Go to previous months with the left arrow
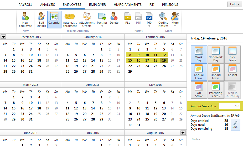 [3, 37]
